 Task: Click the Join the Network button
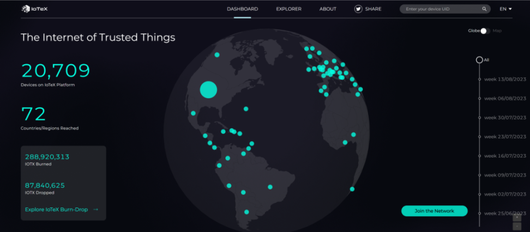tap(435, 211)
